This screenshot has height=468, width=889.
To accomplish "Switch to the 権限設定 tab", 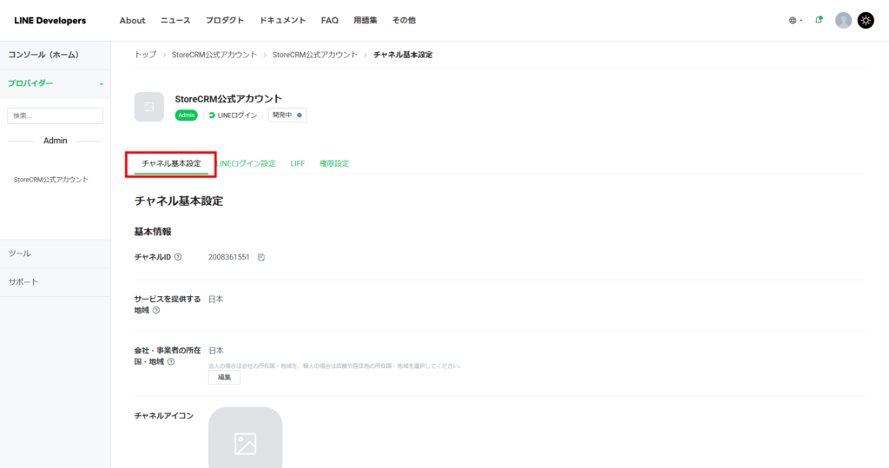I will pos(334,163).
